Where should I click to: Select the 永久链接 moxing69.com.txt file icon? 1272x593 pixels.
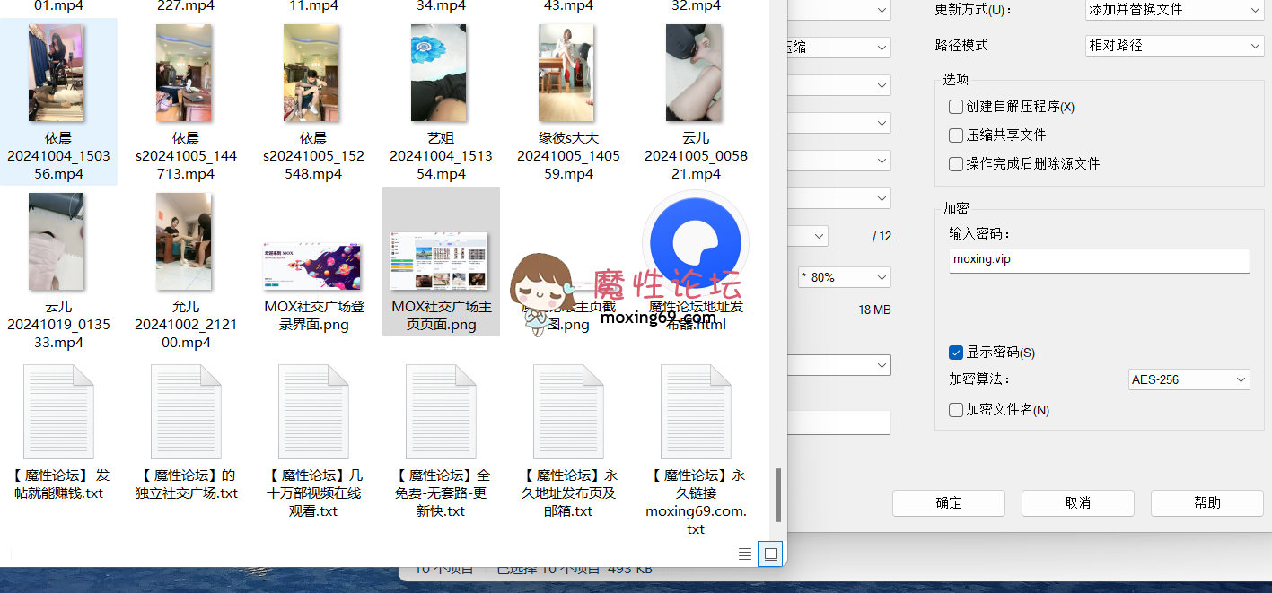pos(696,412)
